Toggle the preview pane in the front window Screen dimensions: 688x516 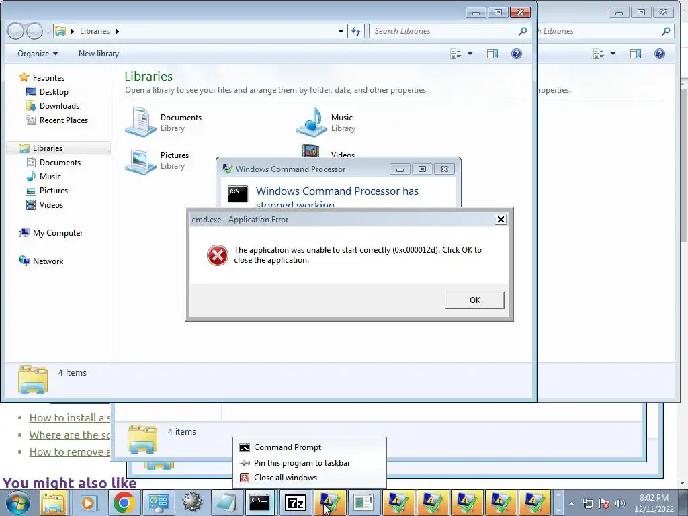(x=492, y=54)
